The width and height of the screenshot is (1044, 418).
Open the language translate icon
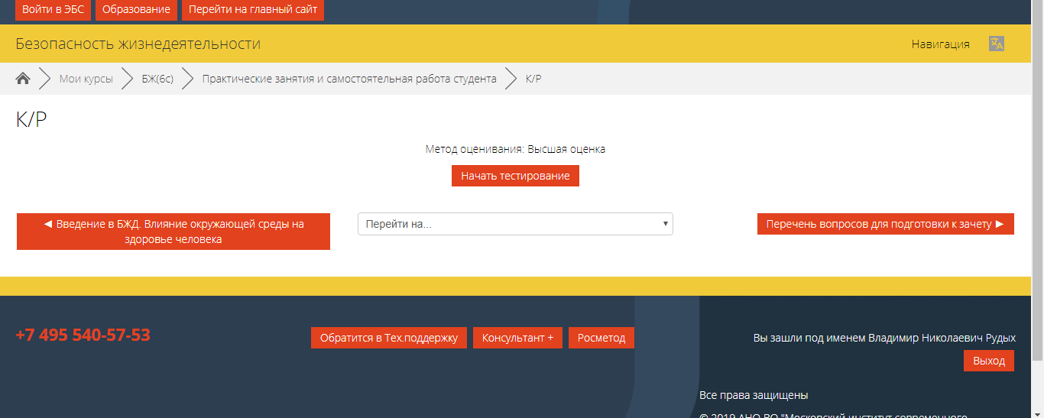[x=996, y=44]
